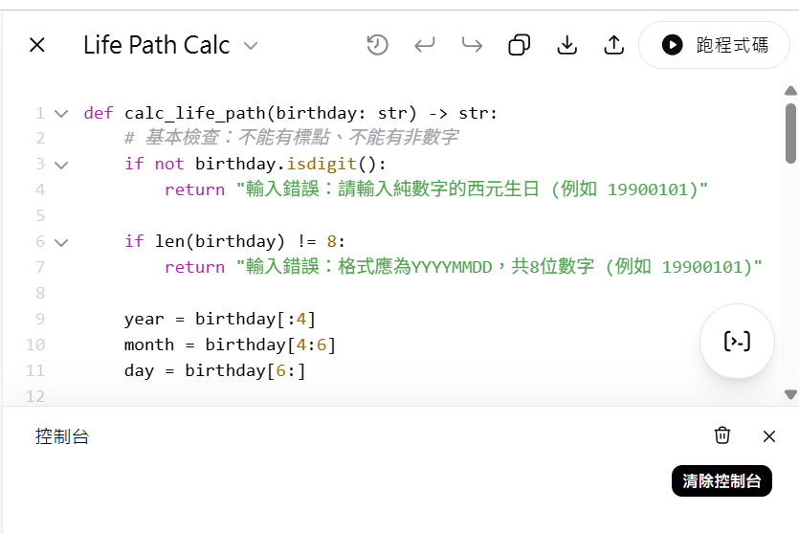
Task: Click the share upload icon
Action: pyautogui.click(x=614, y=45)
